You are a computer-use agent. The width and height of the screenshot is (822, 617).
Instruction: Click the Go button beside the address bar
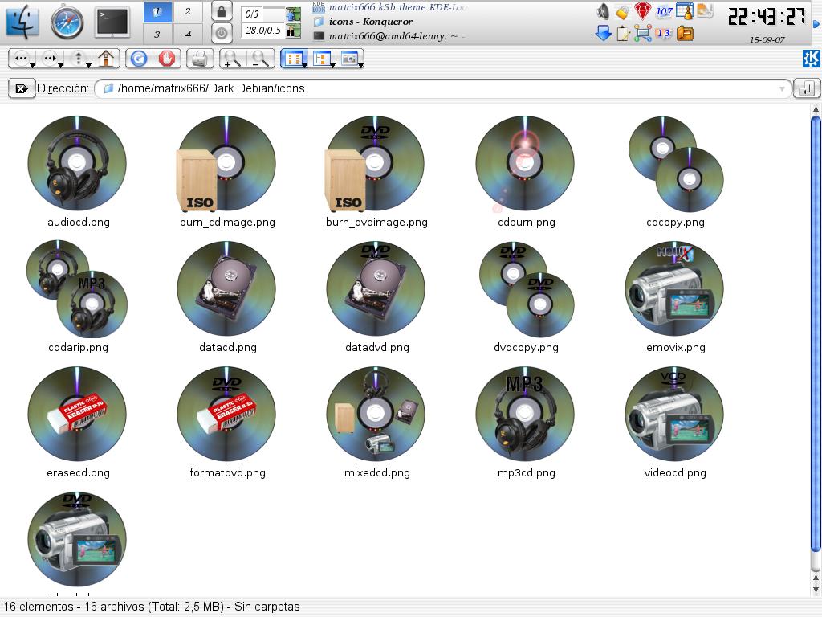point(806,88)
